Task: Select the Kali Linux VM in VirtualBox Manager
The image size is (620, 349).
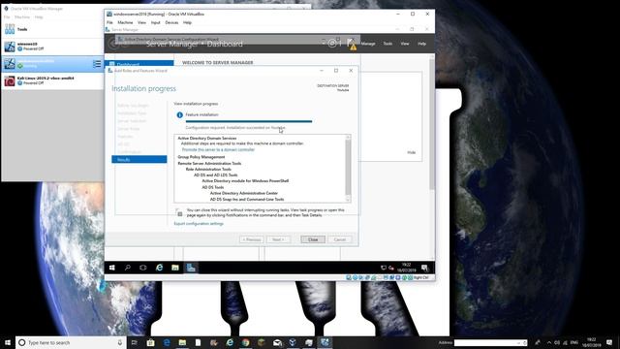Action: [52, 80]
